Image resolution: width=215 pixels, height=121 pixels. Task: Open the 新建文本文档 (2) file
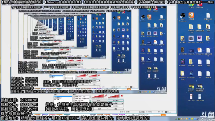click(208, 17)
